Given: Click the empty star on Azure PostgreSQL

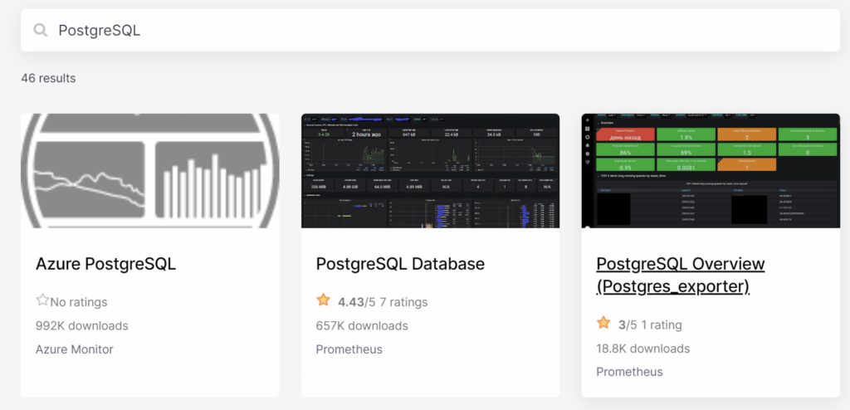Looking at the screenshot, I should (x=42, y=301).
